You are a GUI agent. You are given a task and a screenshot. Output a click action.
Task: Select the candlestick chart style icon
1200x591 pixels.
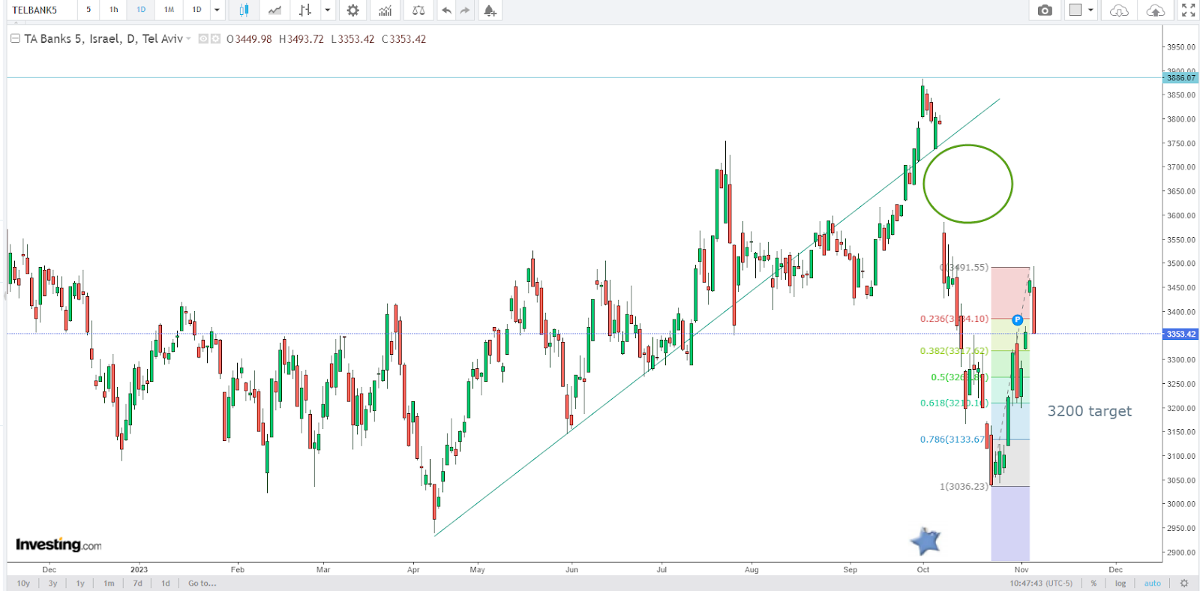[x=244, y=10]
